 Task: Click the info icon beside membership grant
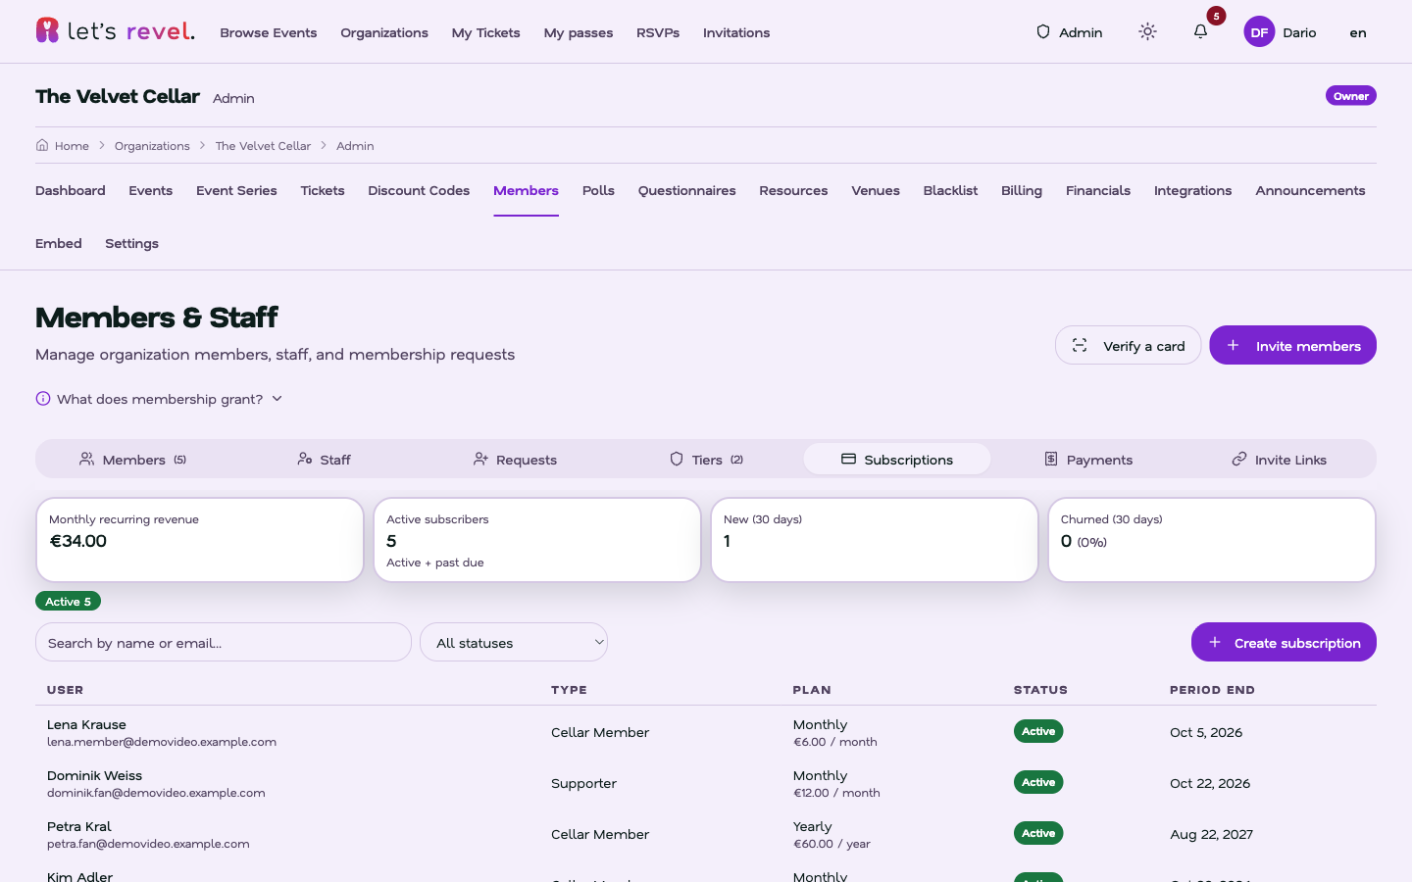pos(43,399)
